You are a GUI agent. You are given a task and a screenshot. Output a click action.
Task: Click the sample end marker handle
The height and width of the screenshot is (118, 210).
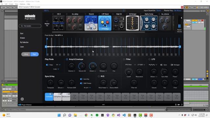pos(180,47)
